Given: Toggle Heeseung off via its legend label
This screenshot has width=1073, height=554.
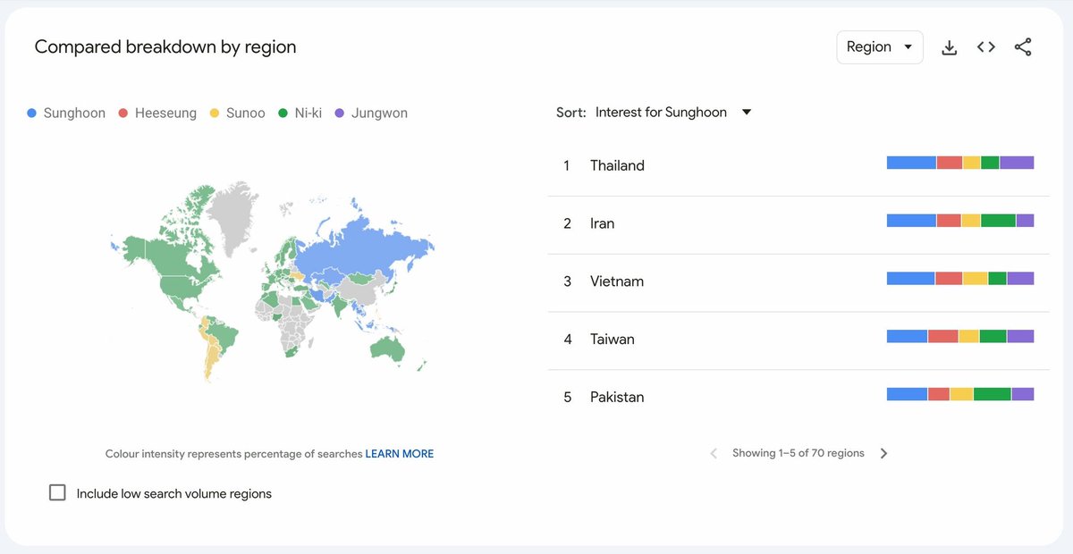Looking at the screenshot, I should click(165, 113).
